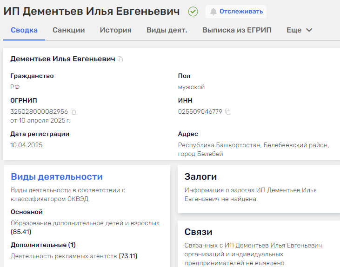The image size is (340, 267).
Task: Click the ОКВЭД code (85.41)
Action: [x=21, y=232]
